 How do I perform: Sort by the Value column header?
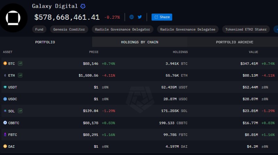[x=253, y=52]
